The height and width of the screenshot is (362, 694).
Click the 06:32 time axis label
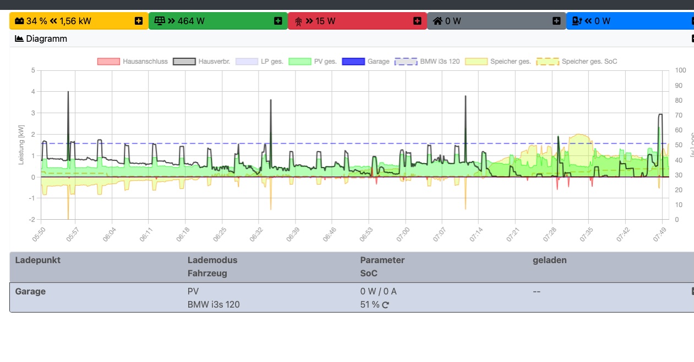click(x=258, y=234)
